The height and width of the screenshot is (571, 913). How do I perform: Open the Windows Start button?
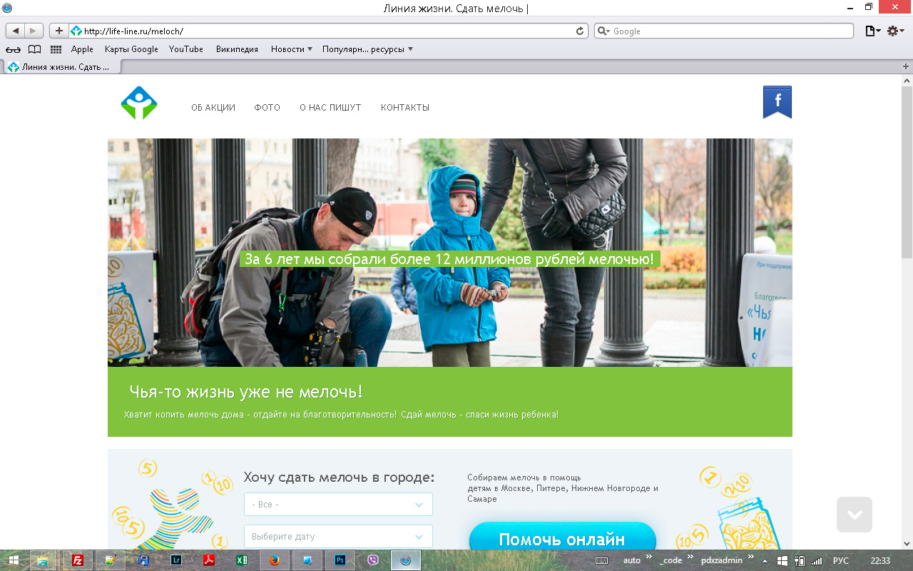coord(14,560)
